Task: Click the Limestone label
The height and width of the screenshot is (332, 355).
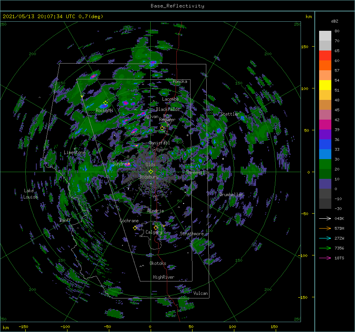Action: click(x=75, y=152)
